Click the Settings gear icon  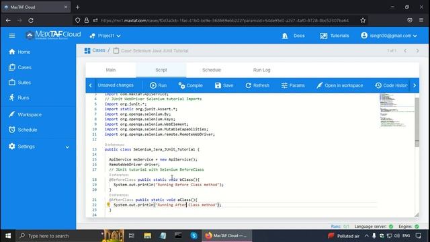(x=12, y=147)
